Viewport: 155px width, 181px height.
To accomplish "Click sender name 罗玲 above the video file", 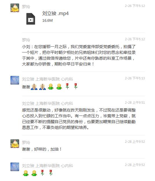I will point(26,7).
